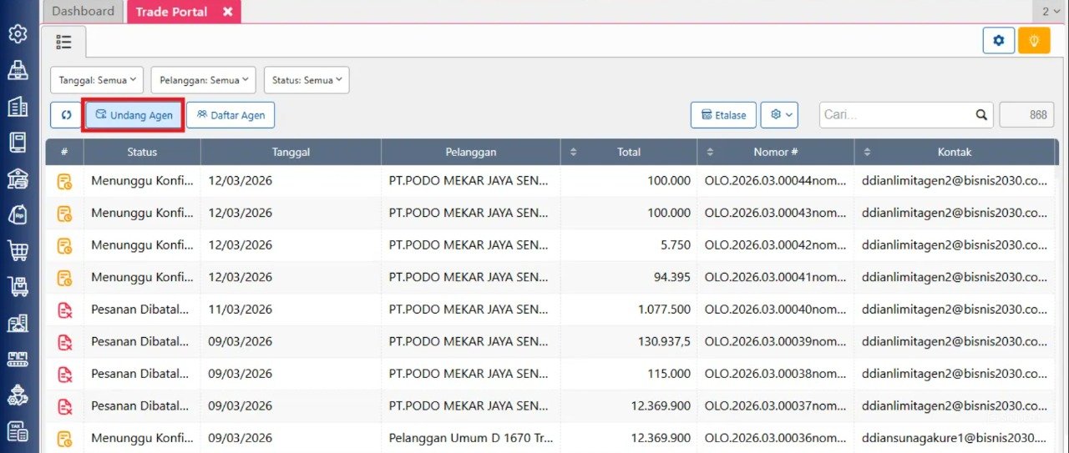Image resolution: width=1069 pixels, height=453 pixels.
Task: Open the gear dropdown next to Etalase
Action: point(779,115)
